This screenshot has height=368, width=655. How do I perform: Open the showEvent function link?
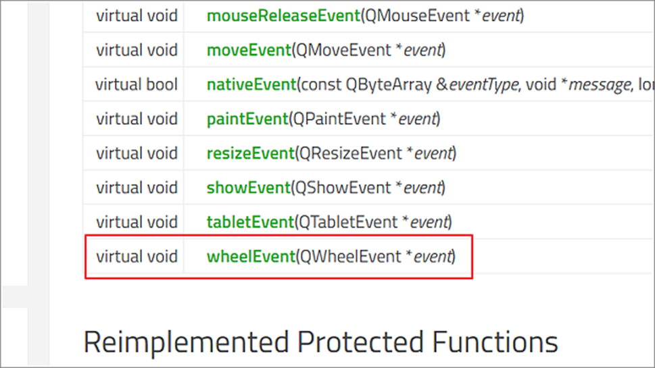pyautogui.click(x=248, y=188)
